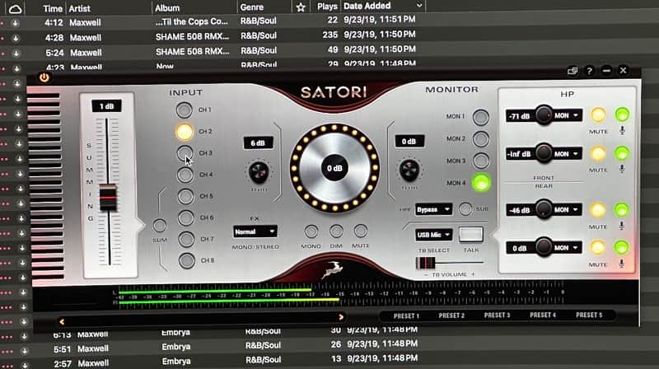Load PRESET 2

click(451, 315)
